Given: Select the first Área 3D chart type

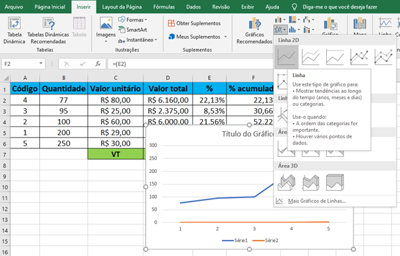Looking at the screenshot, I should pyautogui.click(x=286, y=182).
